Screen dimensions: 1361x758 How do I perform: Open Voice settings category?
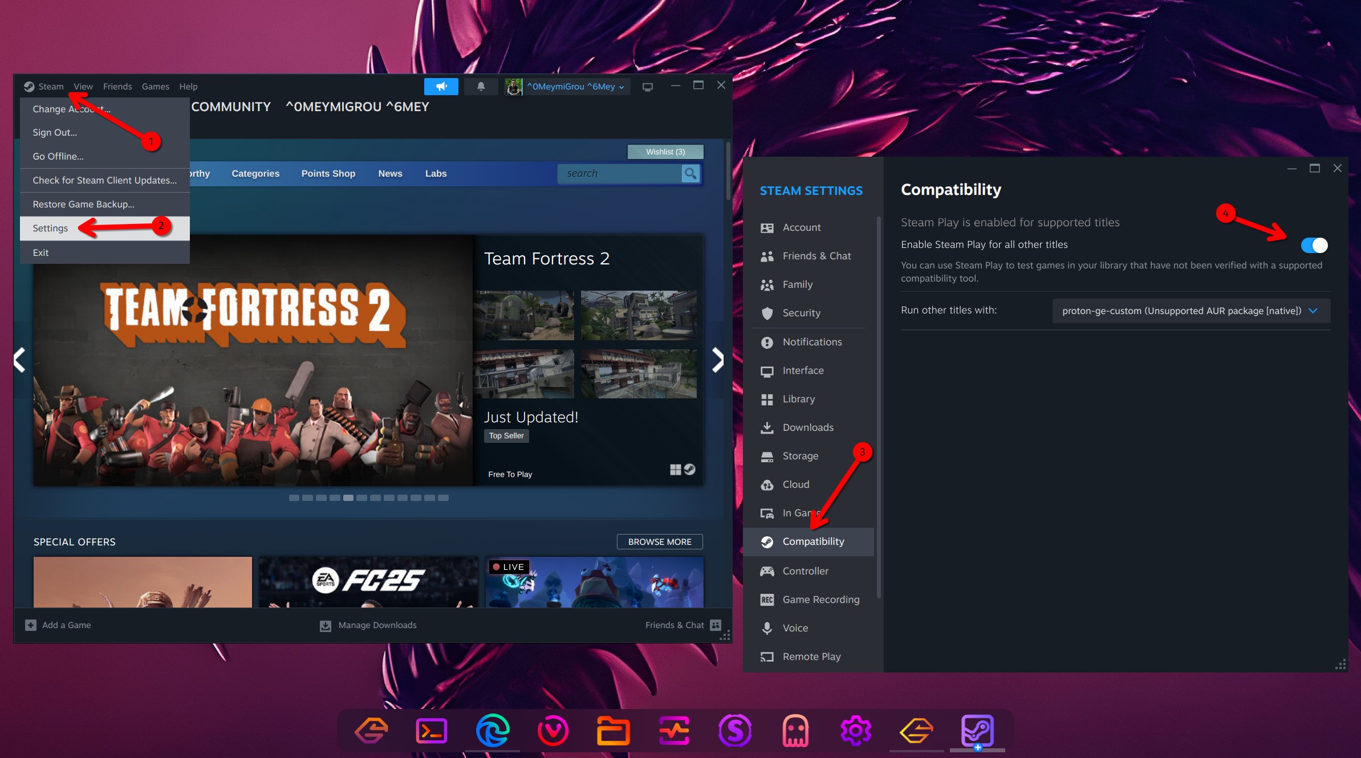coord(809,628)
